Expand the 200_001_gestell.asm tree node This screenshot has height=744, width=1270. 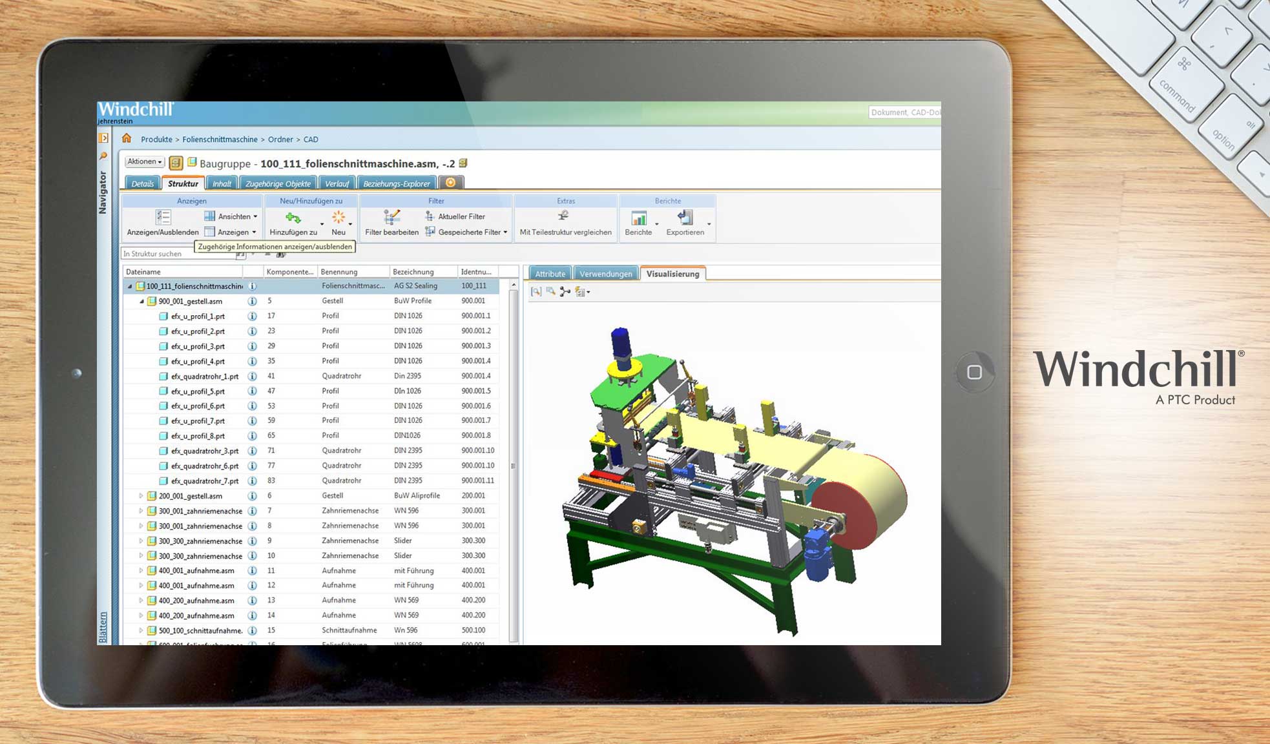(141, 495)
